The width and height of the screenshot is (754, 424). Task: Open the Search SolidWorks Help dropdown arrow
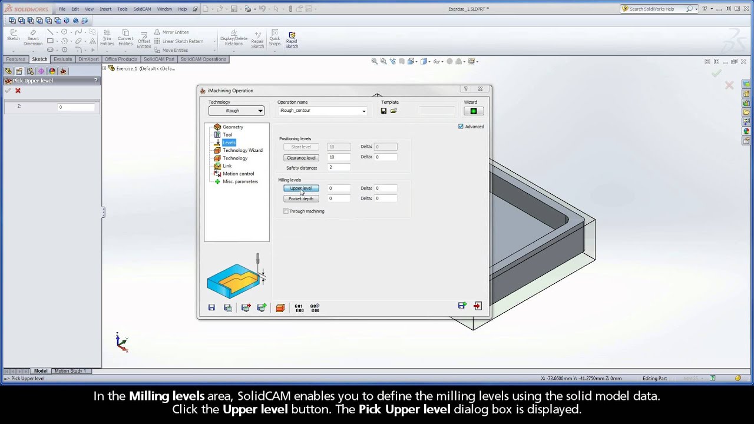(696, 9)
